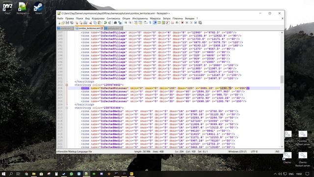This screenshot has width=314, height=177.
Task: Select the Steam desktop shortcut
Action: pyautogui.click(x=38, y=8)
